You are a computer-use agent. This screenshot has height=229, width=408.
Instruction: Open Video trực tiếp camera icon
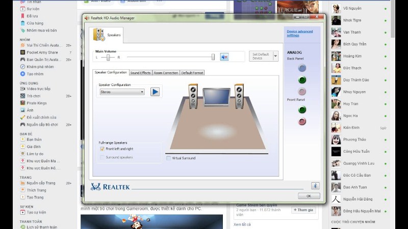[22, 89]
